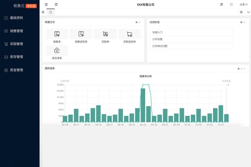251x167 pixels.
Task: Open the 库存清单 house icon
Action: pyautogui.click(x=57, y=50)
